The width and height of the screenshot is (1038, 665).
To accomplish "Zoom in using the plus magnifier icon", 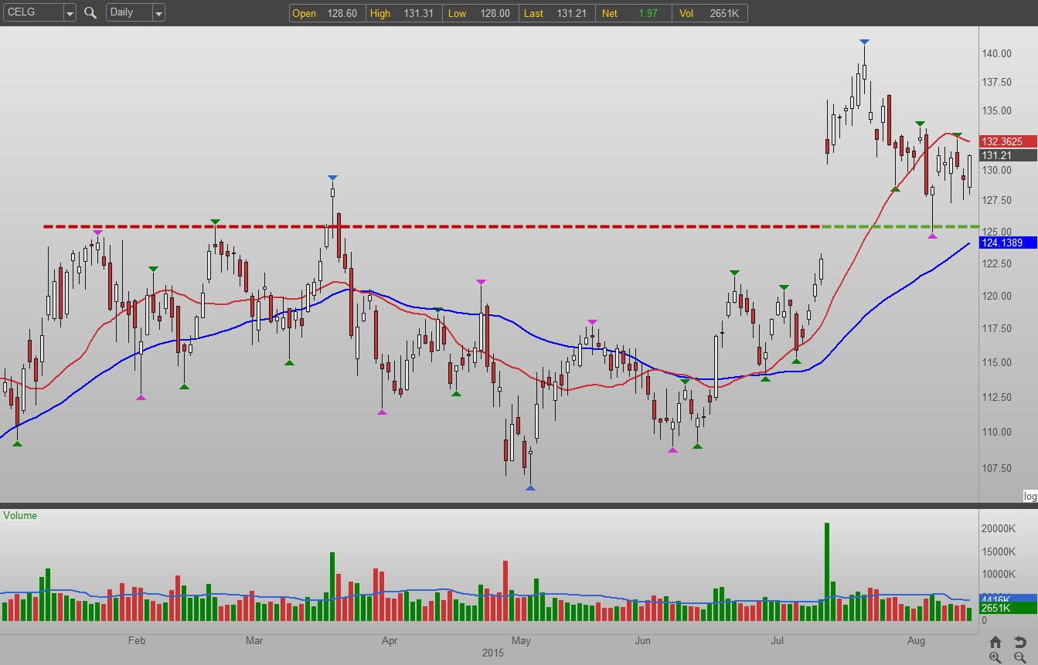I will pyautogui.click(x=995, y=657).
